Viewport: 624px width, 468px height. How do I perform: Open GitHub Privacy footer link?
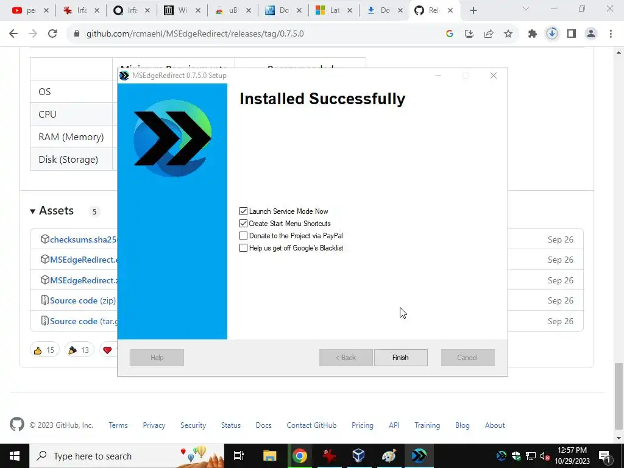[154, 425]
